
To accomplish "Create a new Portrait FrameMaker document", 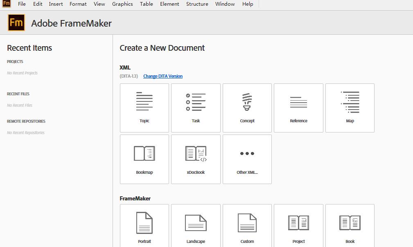I will pyautogui.click(x=144, y=226).
